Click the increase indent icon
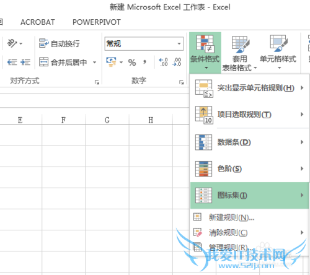Screen dimensions: 310x275 pos(25,62)
